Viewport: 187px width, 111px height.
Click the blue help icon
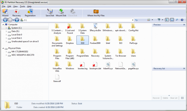(x=182, y=20)
